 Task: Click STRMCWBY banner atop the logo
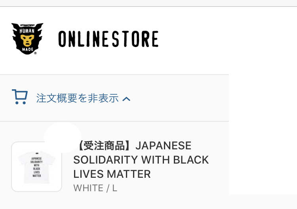(27, 25)
